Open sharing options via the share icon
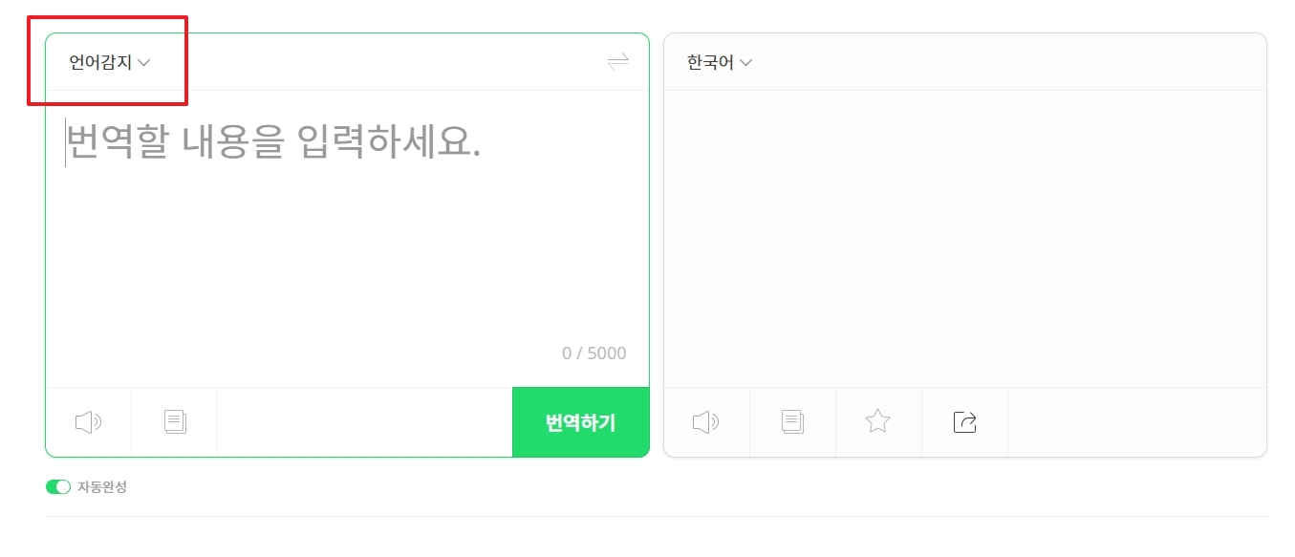 coord(963,421)
